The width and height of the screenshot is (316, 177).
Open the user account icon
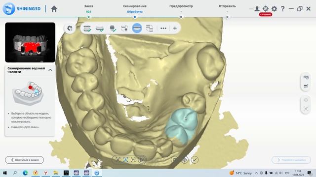[x=257, y=9]
